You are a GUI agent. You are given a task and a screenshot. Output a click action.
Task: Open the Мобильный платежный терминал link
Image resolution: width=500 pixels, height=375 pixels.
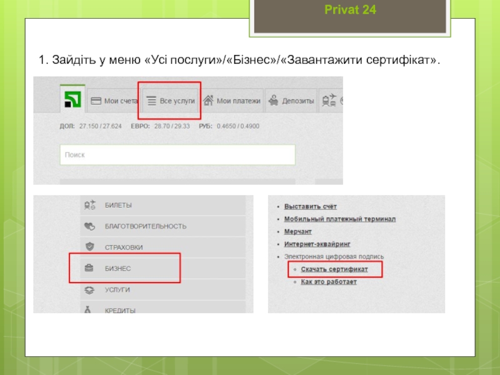340,219
